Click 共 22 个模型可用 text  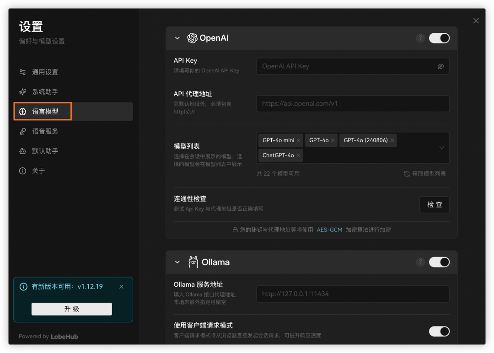click(278, 174)
